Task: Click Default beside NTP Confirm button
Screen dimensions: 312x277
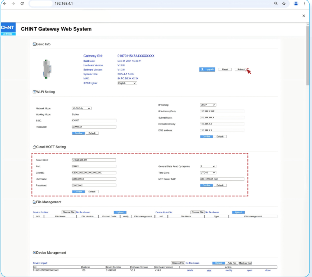Action: click(x=220, y=185)
